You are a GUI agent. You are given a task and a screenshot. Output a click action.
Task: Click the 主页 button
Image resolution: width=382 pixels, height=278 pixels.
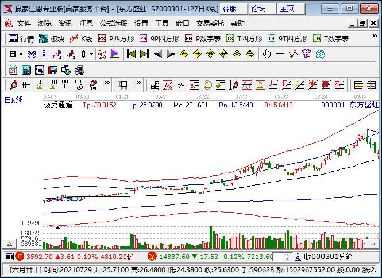pyautogui.click(x=291, y=9)
